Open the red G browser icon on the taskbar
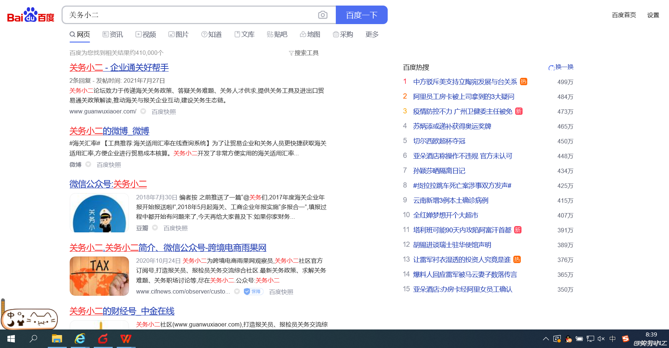 point(103,339)
